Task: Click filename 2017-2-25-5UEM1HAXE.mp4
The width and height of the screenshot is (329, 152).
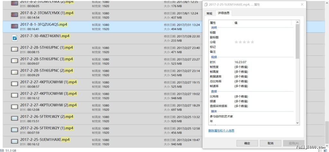Action: tap(45, 139)
